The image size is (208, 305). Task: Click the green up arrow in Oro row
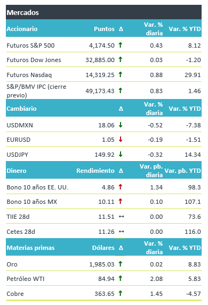(x=121, y=264)
